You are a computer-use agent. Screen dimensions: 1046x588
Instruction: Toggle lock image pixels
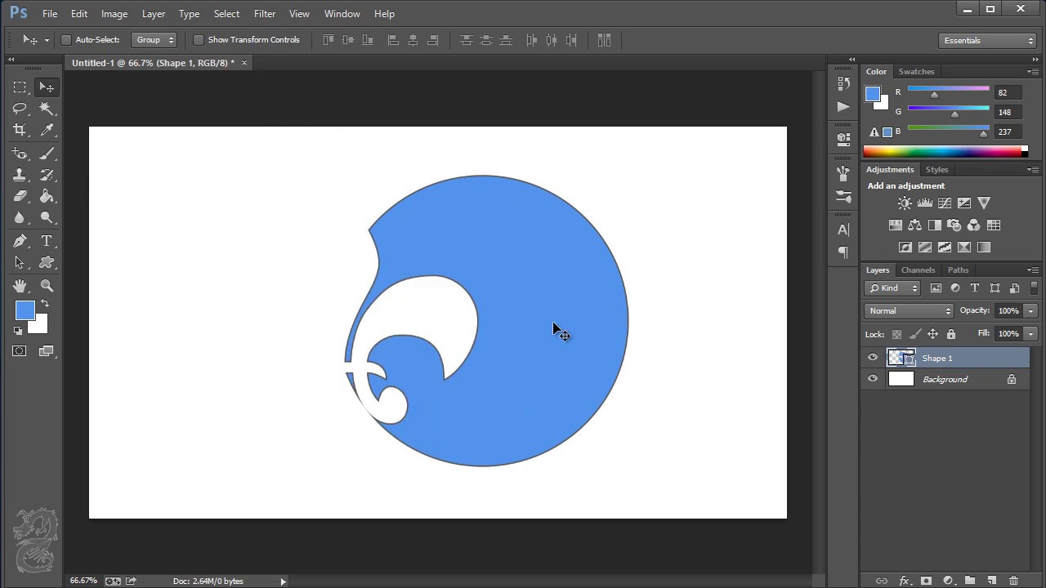point(914,334)
